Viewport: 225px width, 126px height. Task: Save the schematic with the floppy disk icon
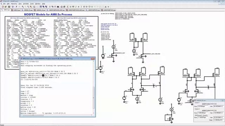click(x=9, y=7)
